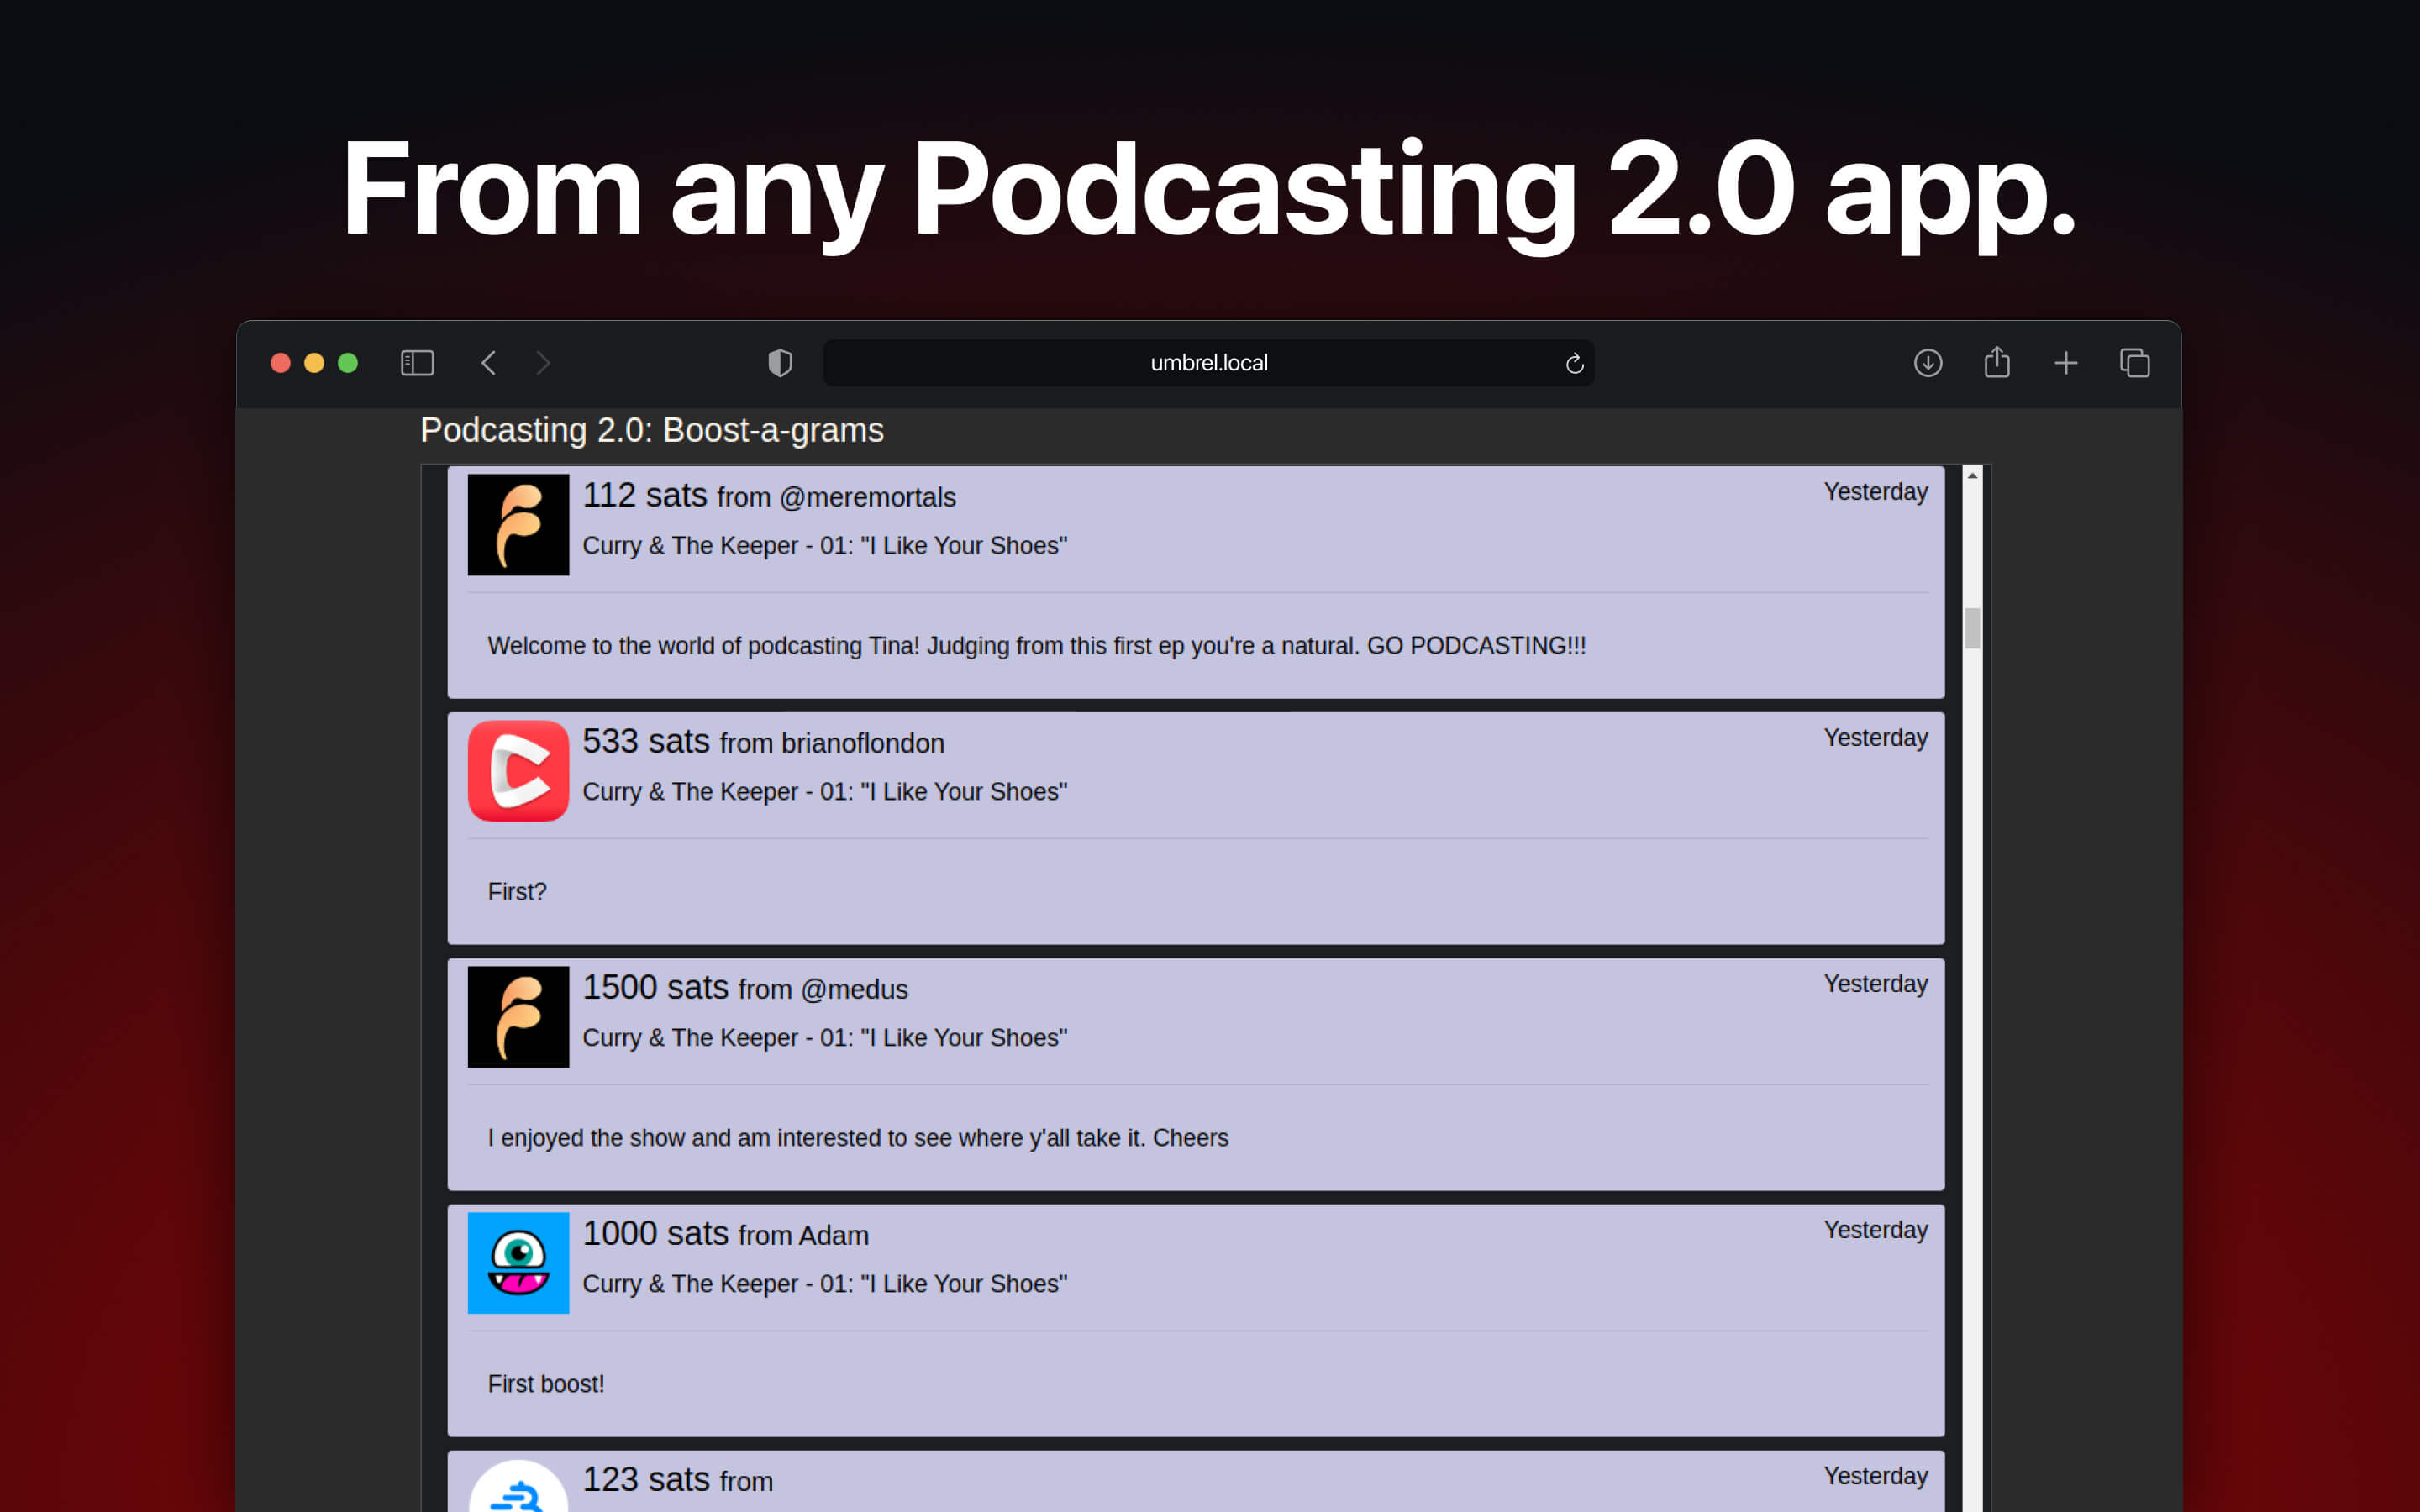
Task: Show the tab overview icon
Action: 2134,363
